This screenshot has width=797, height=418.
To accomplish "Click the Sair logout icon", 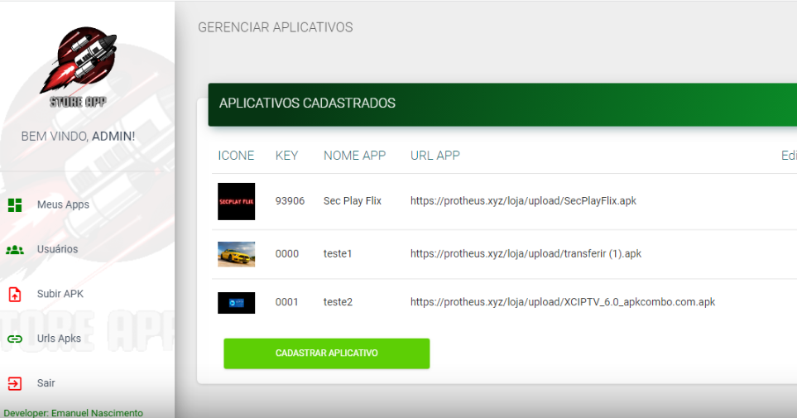I will coord(15,383).
